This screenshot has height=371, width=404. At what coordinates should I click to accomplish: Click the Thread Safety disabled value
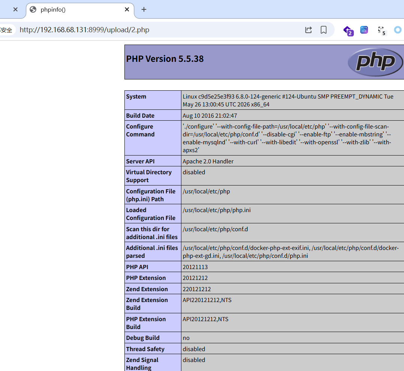point(194,349)
